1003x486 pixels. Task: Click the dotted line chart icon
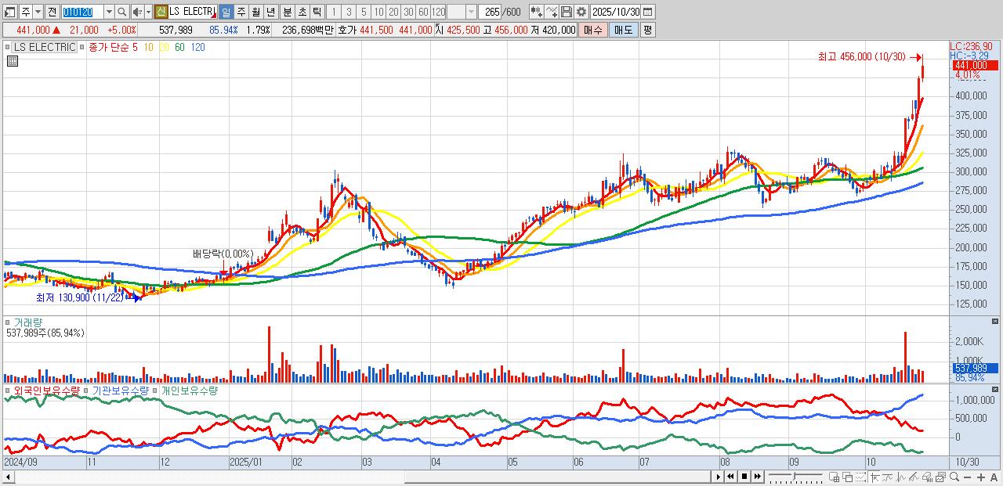(x=860, y=477)
